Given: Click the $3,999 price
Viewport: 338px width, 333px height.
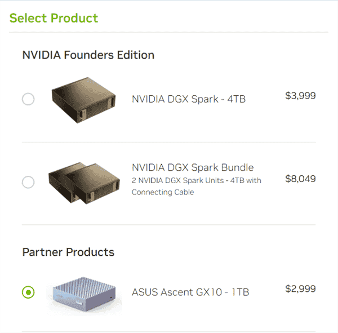Looking at the screenshot, I should pyautogui.click(x=300, y=96).
